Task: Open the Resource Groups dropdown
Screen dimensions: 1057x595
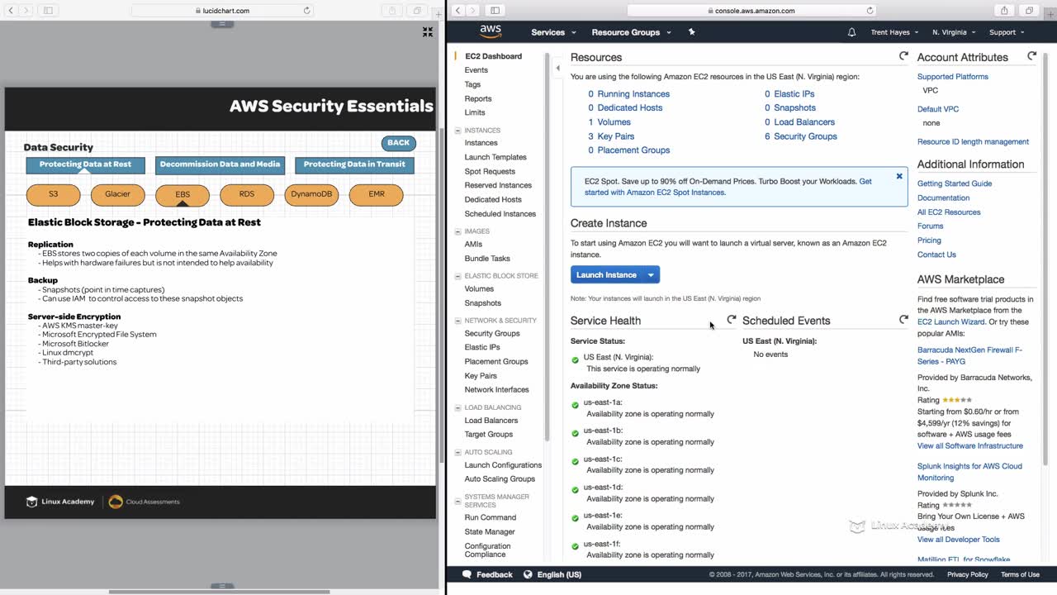Action: coord(631,32)
